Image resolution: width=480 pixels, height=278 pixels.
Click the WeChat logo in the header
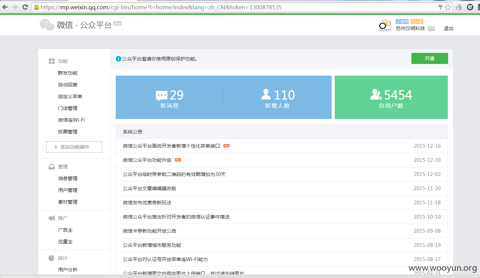46,25
